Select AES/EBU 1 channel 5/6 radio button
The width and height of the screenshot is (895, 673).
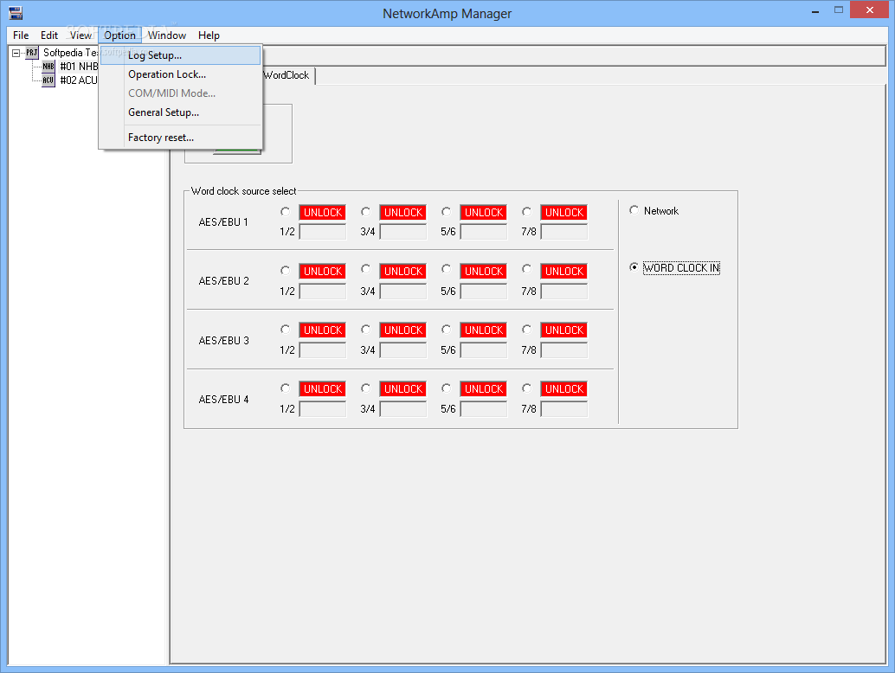tap(447, 212)
